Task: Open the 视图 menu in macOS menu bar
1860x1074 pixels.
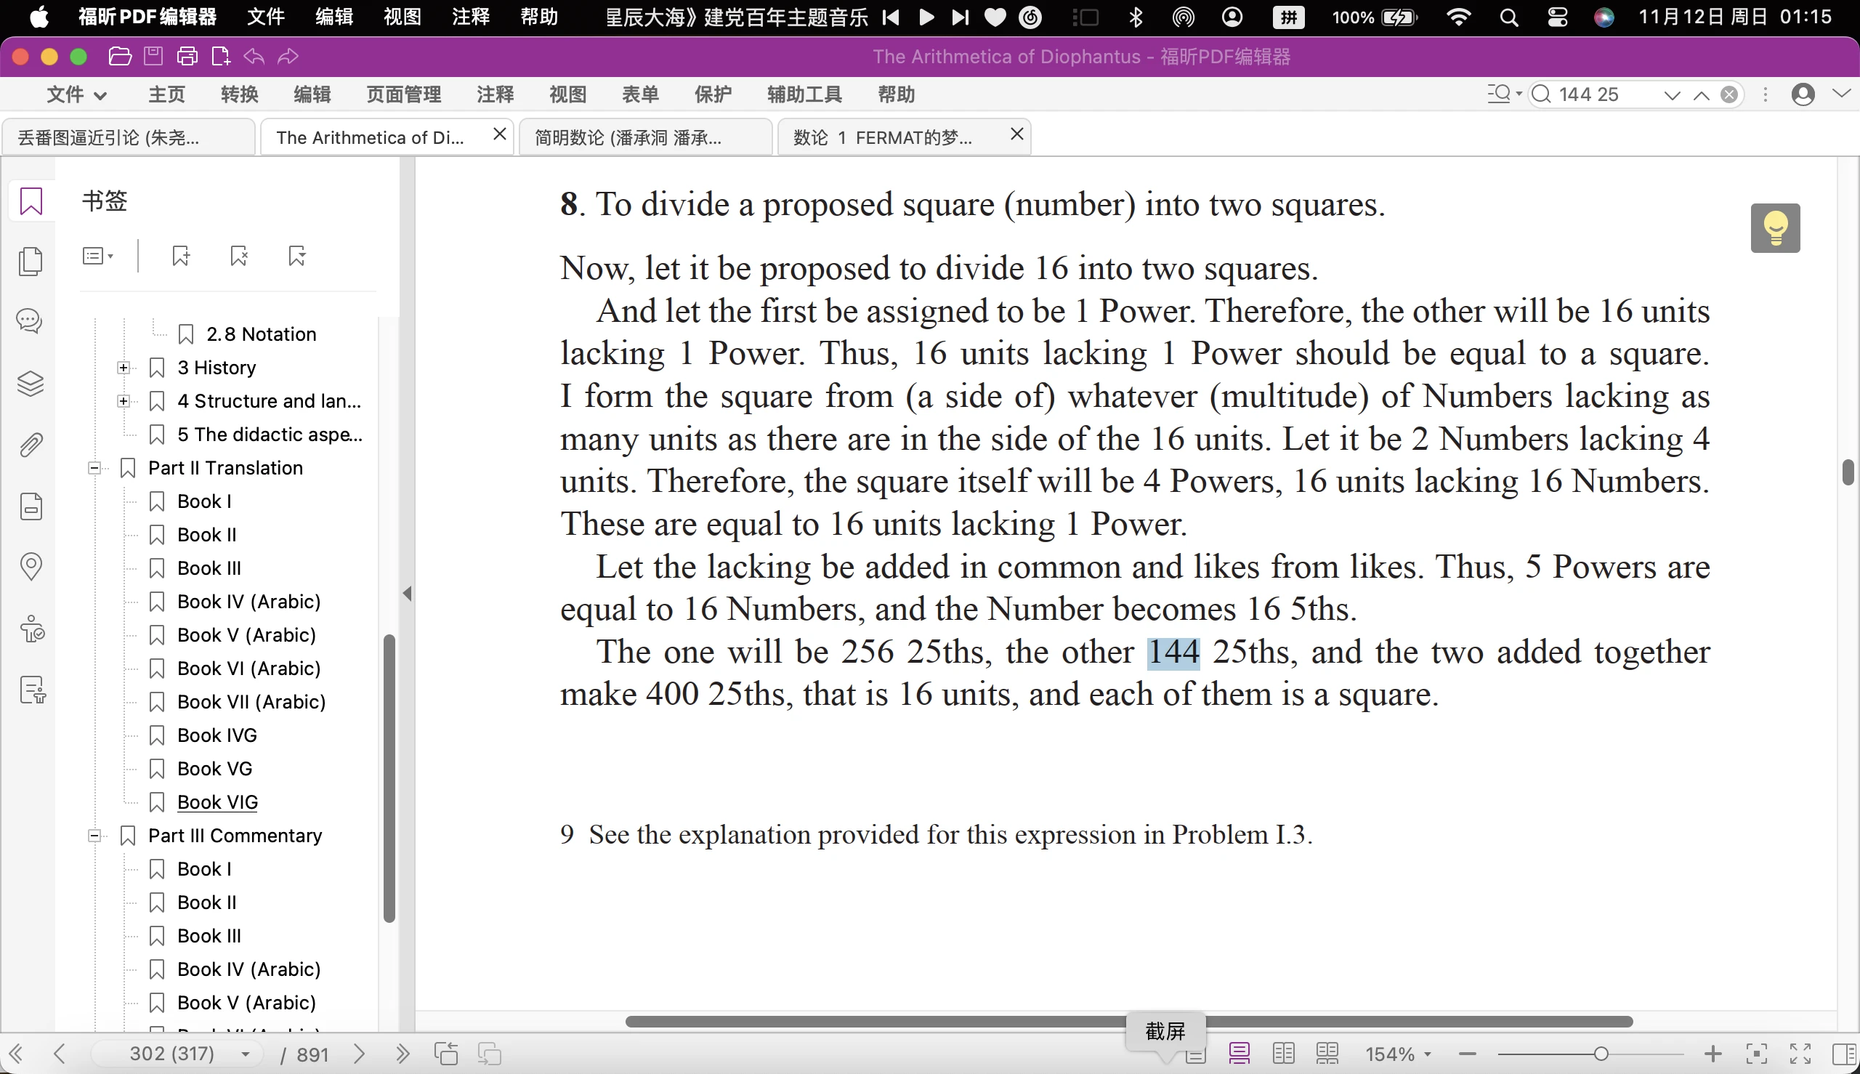Action: pos(402,16)
